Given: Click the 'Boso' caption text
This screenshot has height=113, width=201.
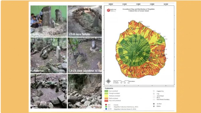Looking at the screenshot, I should coord(34,105).
